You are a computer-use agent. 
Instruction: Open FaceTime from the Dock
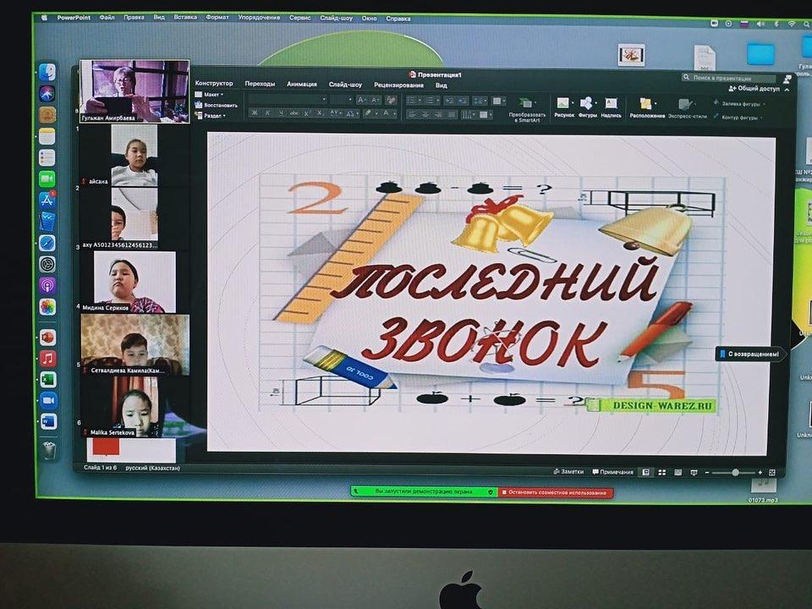point(47,178)
